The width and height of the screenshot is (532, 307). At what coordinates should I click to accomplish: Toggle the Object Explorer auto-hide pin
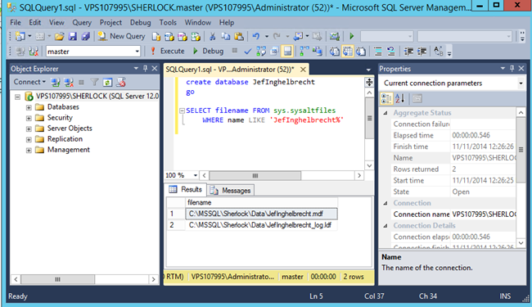click(145, 69)
